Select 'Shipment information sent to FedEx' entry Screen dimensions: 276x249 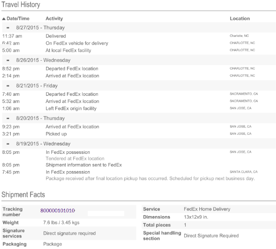(84, 165)
